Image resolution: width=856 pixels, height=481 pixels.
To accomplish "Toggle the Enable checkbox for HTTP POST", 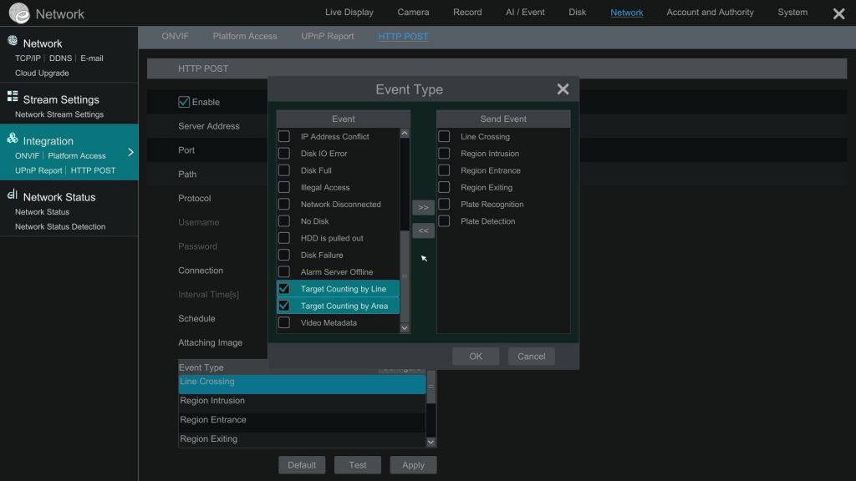I will point(186,101).
